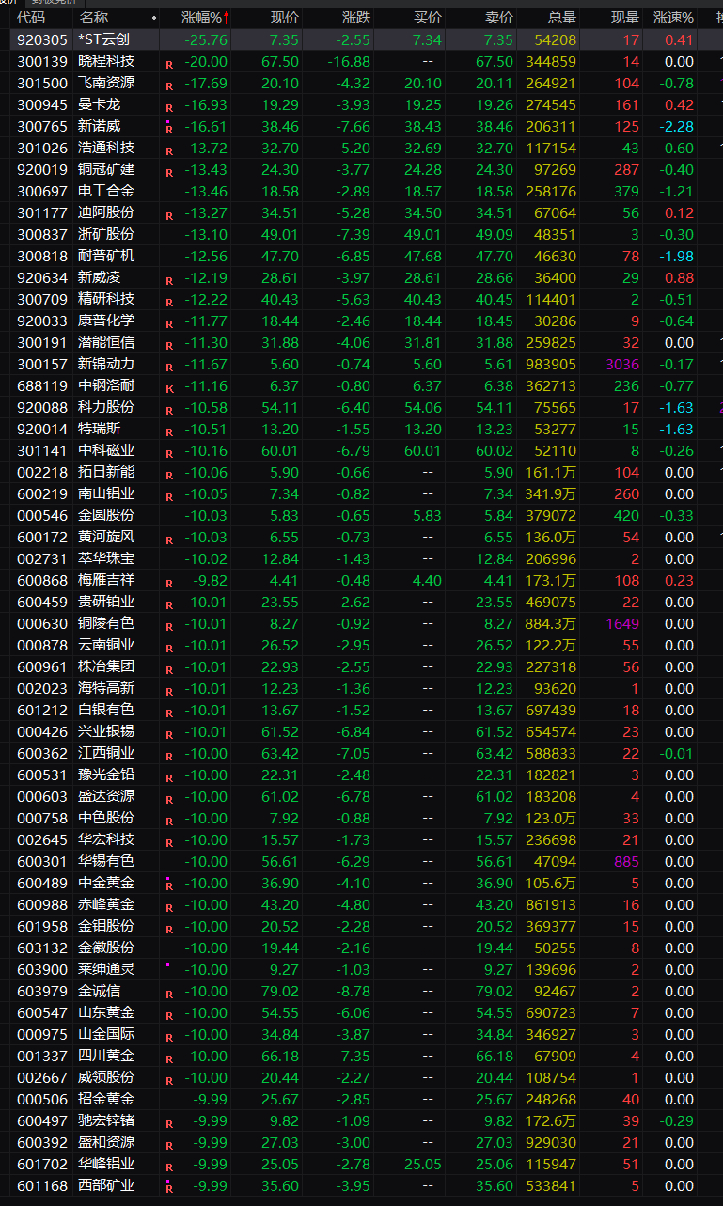Click the R marker beside 江西铜业
The width and height of the screenshot is (723, 1206).
pos(169,757)
